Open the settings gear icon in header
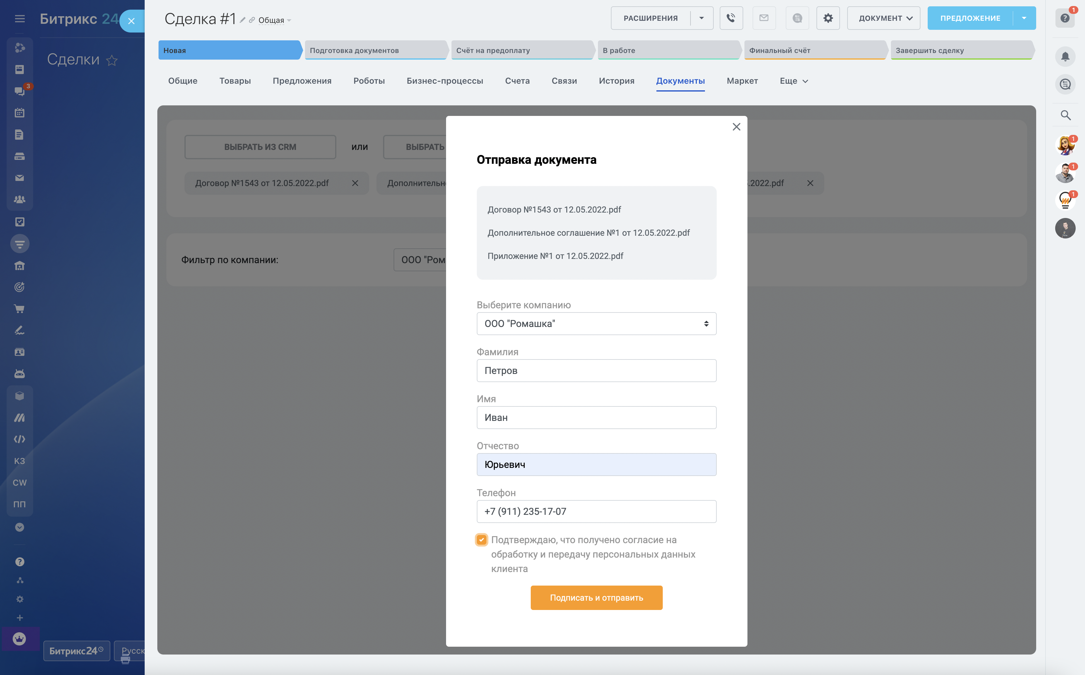Viewport: 1085px width, 675px height. point(828,18)
